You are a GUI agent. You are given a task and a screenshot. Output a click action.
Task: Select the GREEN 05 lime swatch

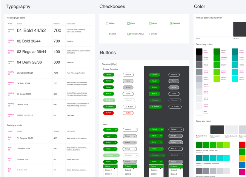click(217, 79)
